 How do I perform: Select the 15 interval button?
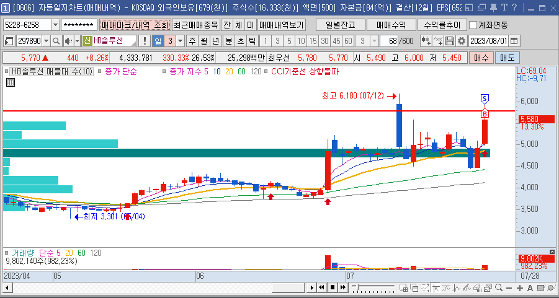click(313, 41)
